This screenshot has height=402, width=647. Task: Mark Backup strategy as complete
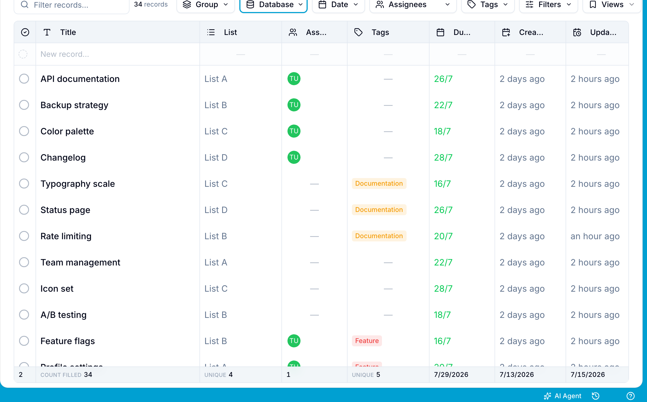click(24, 105)
